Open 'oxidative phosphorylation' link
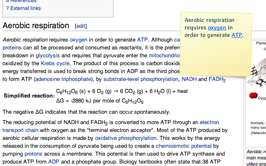Image resolution: width=266 pixels, height=166 pixels. (121, 138)
